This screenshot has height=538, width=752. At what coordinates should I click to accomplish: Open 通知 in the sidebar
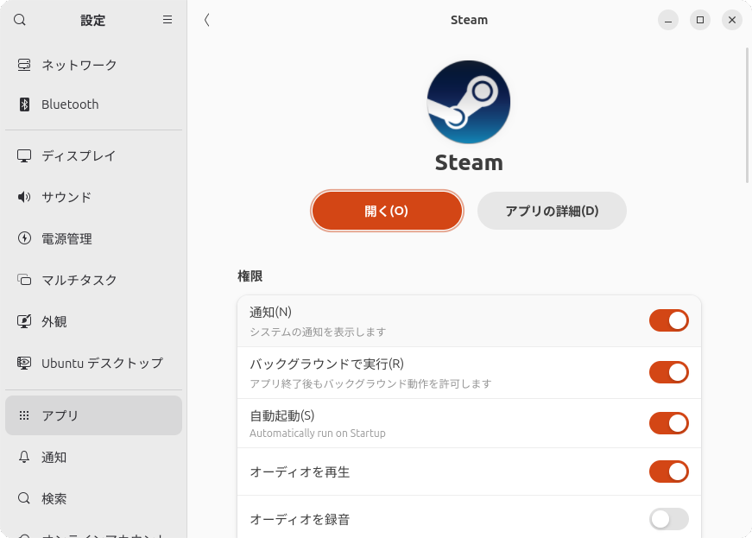click(93, 457)
